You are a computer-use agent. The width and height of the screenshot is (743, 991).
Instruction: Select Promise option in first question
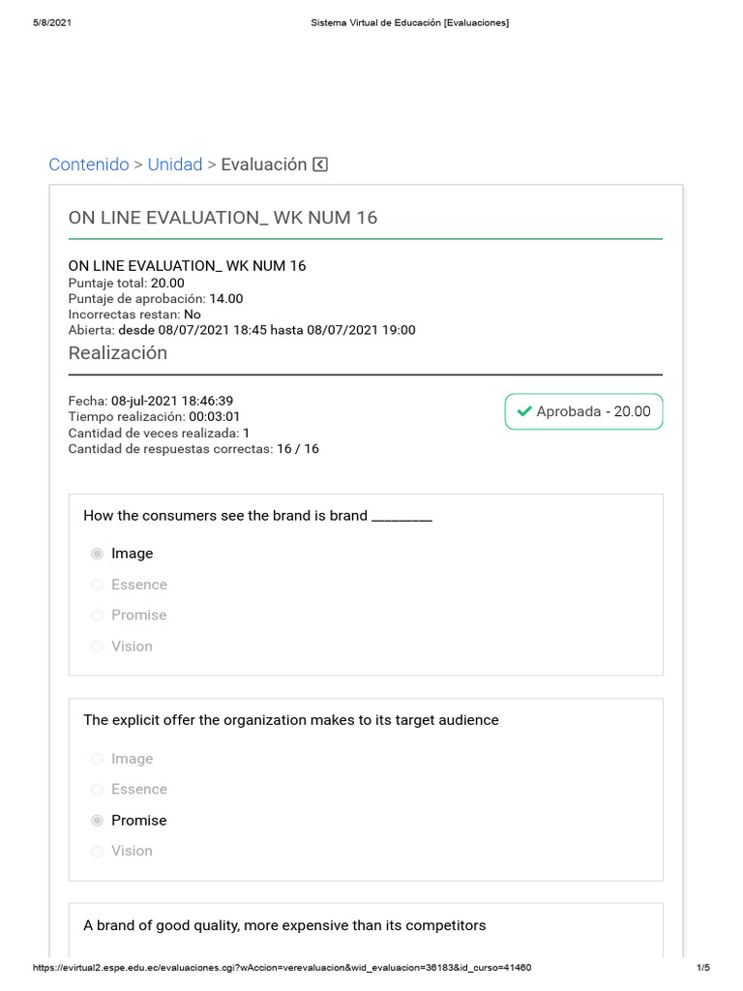[97, 616]
